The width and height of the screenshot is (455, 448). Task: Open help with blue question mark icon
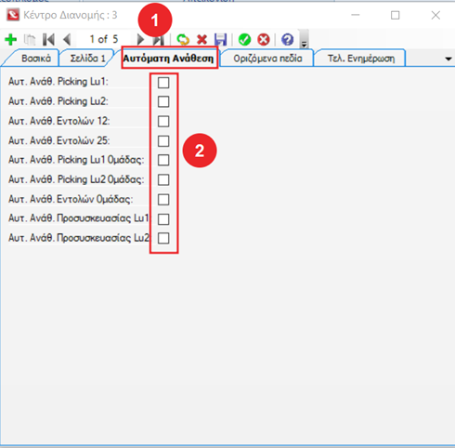[288, 40]
